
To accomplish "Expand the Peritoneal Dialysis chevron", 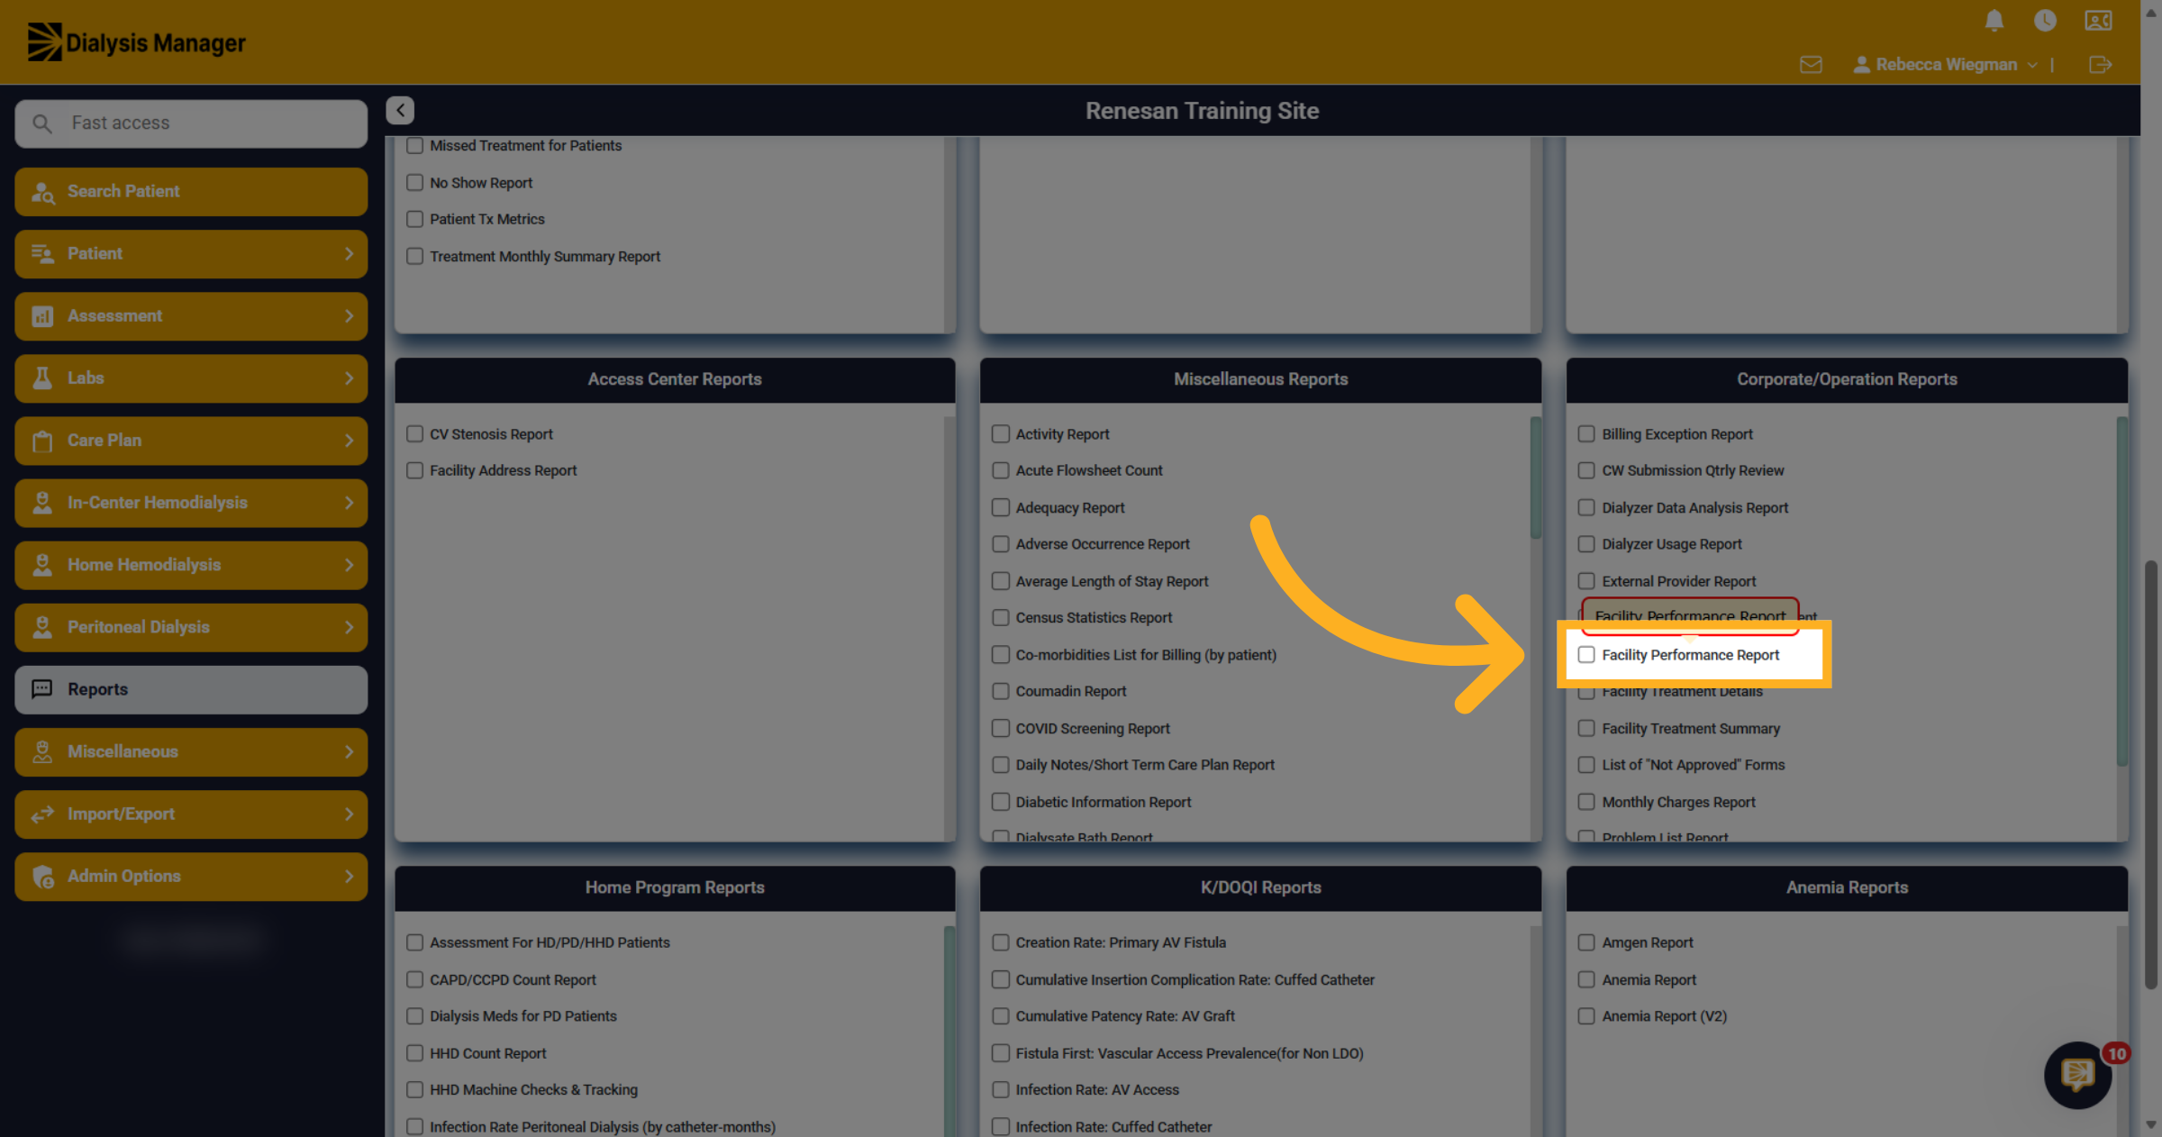I will coord(350,627).
